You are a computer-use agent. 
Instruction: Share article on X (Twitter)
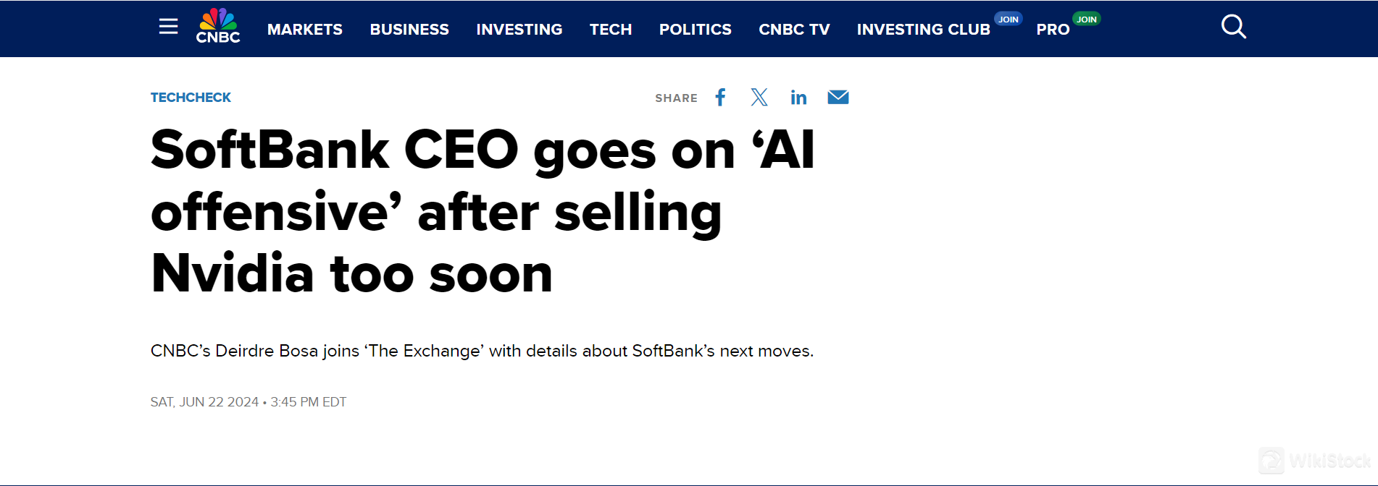759,98
